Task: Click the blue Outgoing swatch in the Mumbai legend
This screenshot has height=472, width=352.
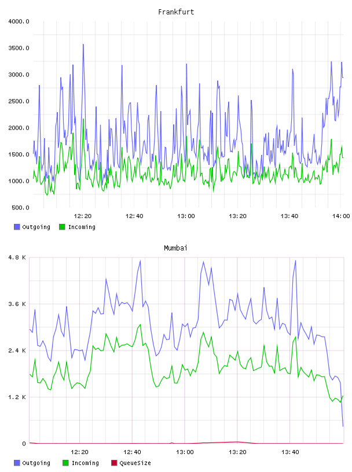Action: 17,463
